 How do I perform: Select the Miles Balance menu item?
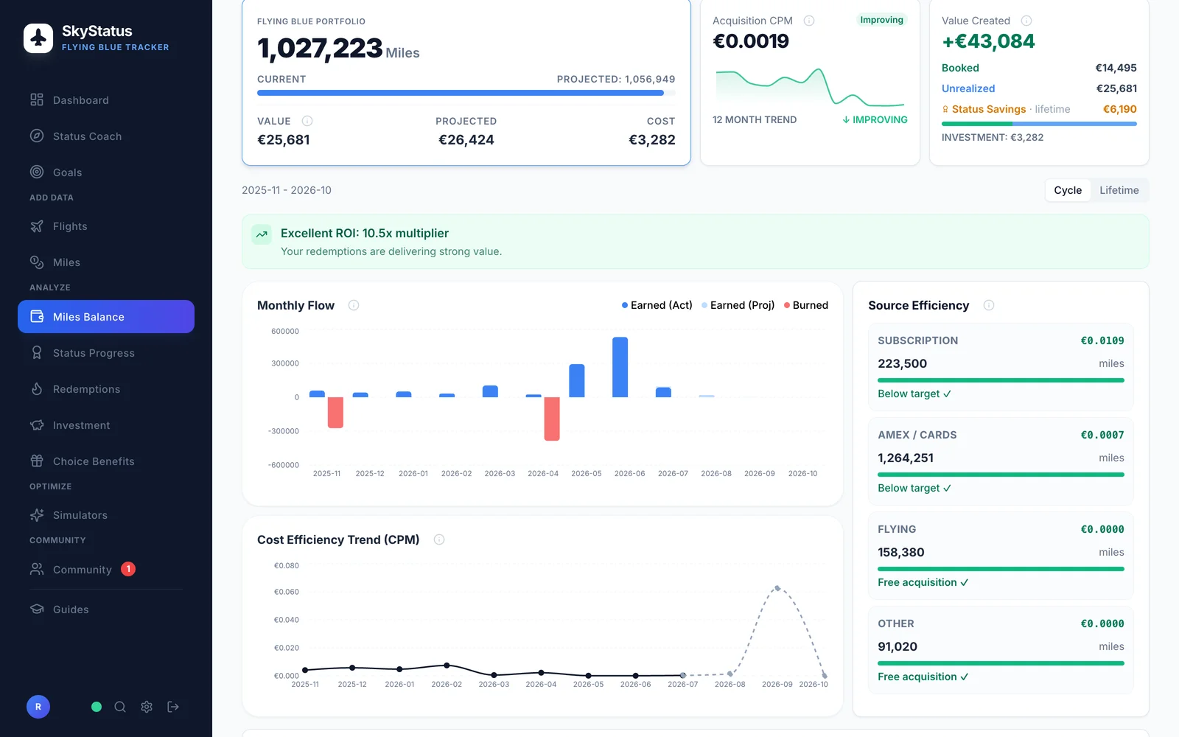(106, 316)
